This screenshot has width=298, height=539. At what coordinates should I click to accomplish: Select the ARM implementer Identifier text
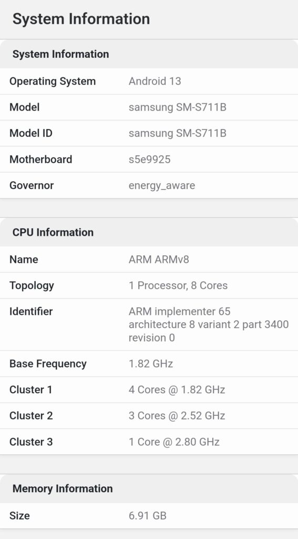pyautogui.click(x=209, y=324)
